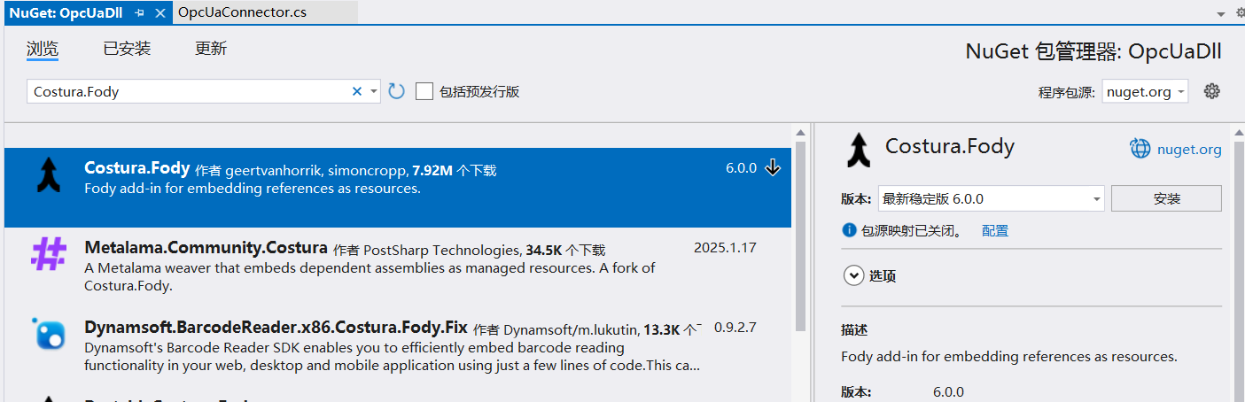
Task: Refresh the package search results
Action: (x=396, y=91)
